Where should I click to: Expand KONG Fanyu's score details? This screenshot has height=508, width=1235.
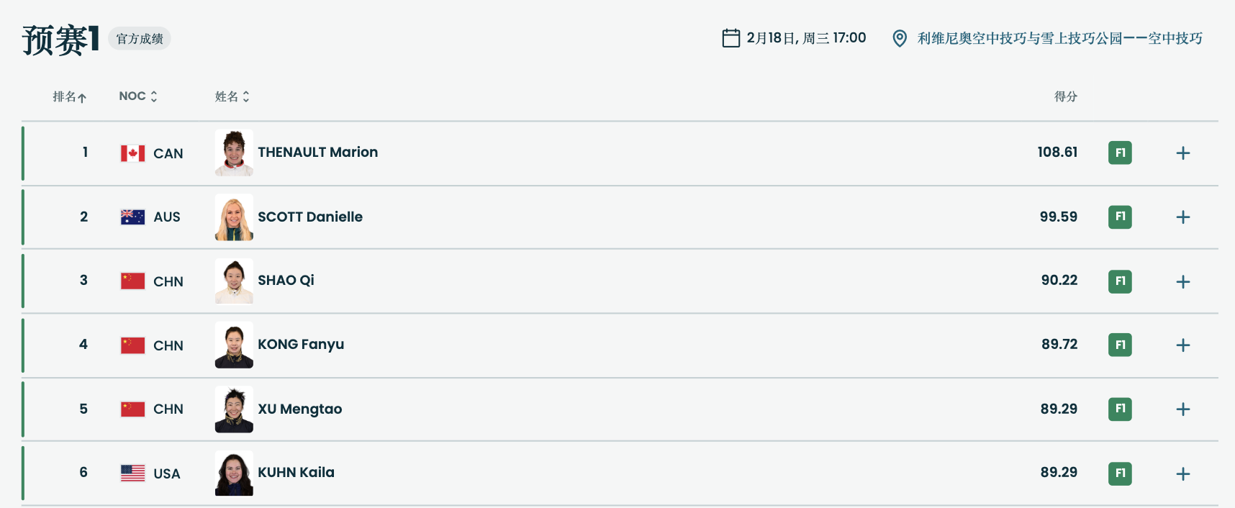pos(1182,345)
